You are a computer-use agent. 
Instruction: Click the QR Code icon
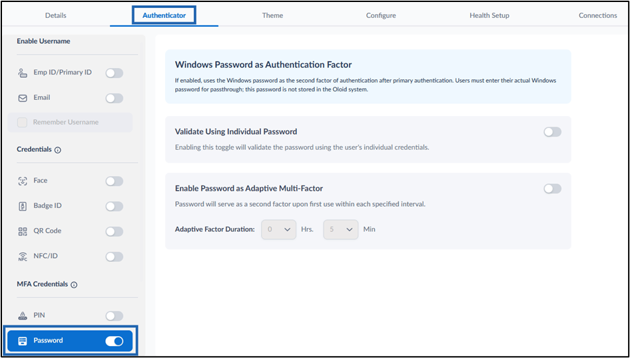(x=23, y=231)
